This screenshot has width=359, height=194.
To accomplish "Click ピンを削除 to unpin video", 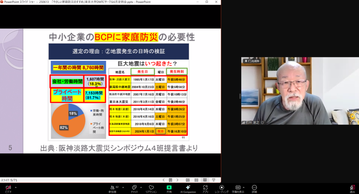I will tap(251, 61).
